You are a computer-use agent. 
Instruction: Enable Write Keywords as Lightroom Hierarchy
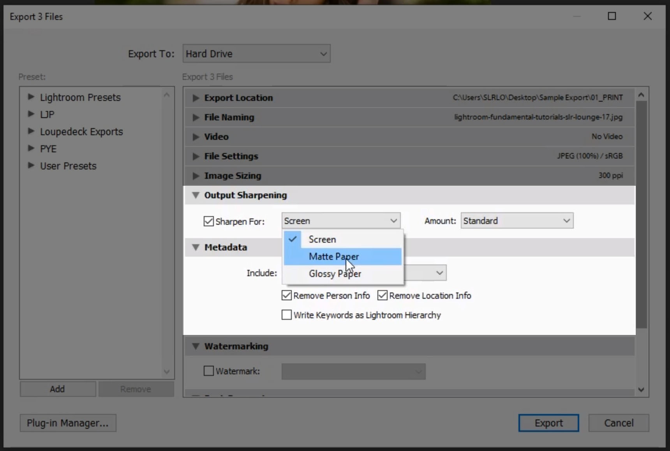286,315
